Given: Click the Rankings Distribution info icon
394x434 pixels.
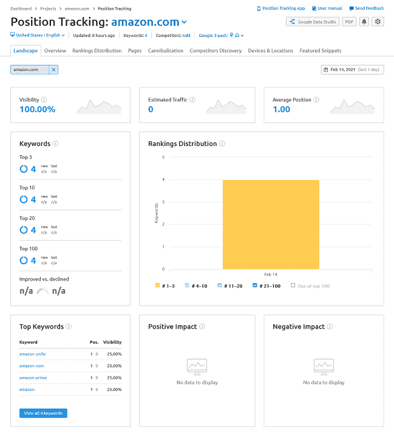Looking at the screenshot, I should coord(222,144).
